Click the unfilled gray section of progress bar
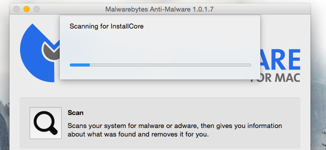The image size is (326, 150). [x=170, y=65]
